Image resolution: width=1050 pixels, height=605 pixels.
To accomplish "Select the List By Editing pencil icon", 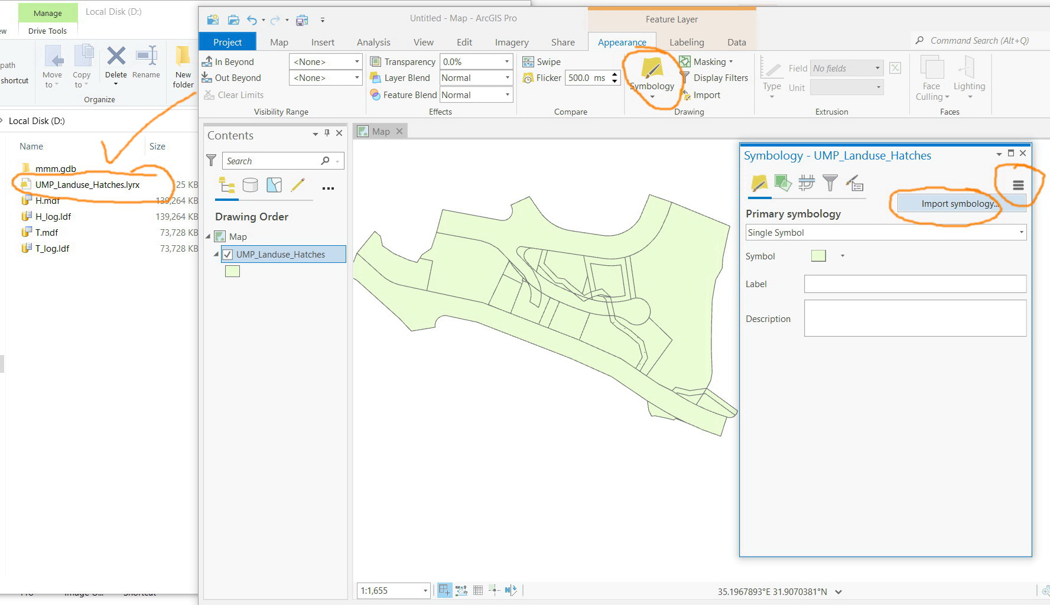I will pyautogui.click(x=298, y=185).
